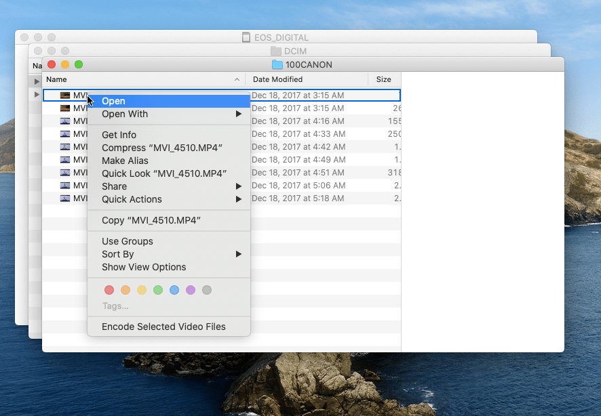601x416 pixels.
Task: Expand the Open With submenu
Action: 136,114
